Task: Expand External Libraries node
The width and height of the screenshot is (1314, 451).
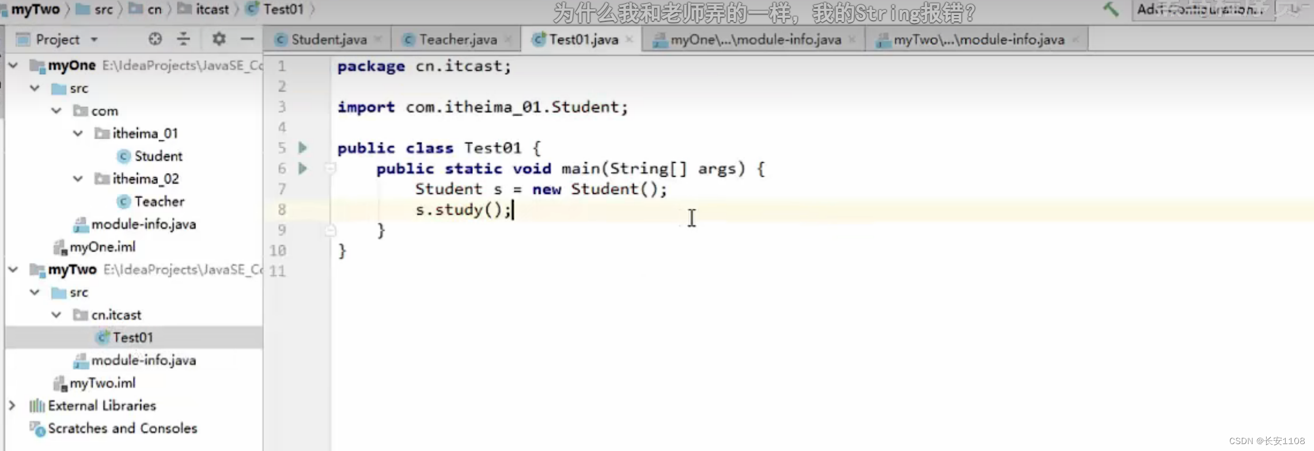Action: pyautogui.click(x=12, y=406)
